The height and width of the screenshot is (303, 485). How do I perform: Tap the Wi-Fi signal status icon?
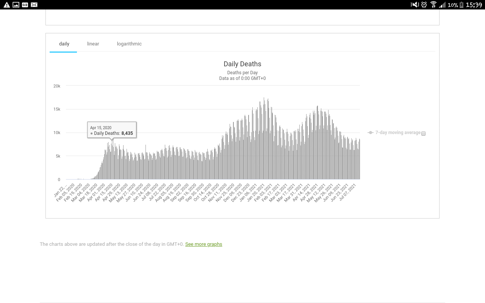(433, 5)
